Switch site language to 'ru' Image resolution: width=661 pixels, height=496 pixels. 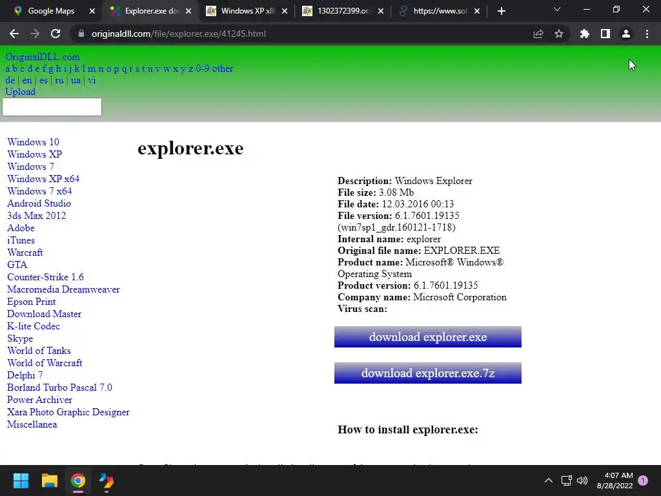pos(59,80)
